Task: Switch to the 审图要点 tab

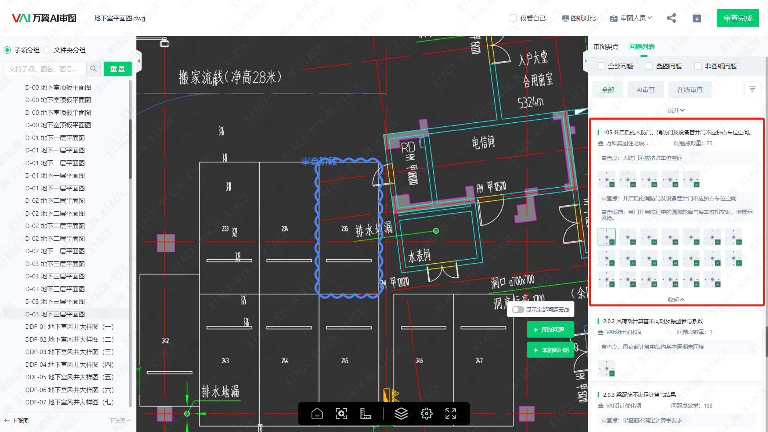Action: pyautogui.click(x=606, y=47)
